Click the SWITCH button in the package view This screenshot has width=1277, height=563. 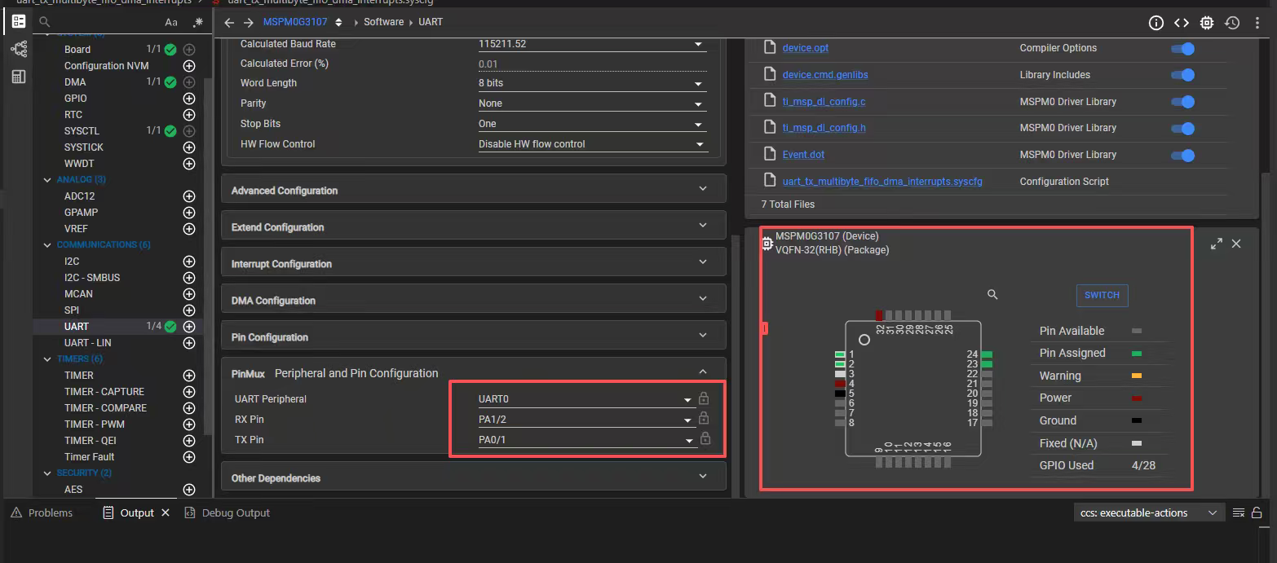tap(1102, 295)
